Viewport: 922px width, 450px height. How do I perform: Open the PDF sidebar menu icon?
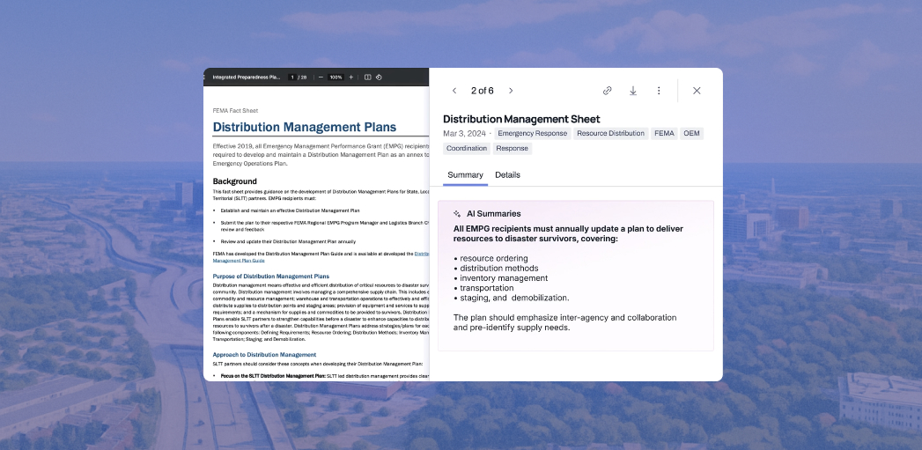tap(204, 77)
